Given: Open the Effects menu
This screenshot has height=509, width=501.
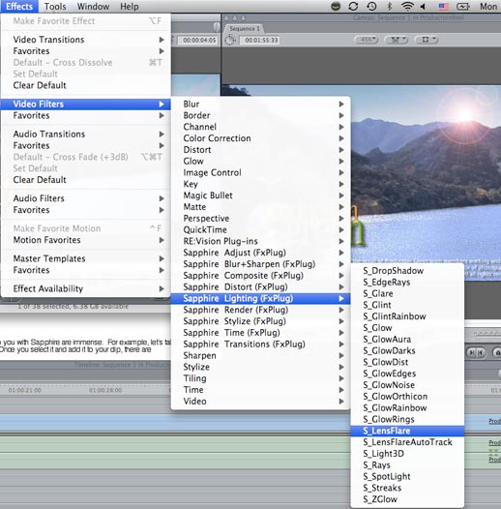Looking at the screenshot, I should click(x=19, y=6).
